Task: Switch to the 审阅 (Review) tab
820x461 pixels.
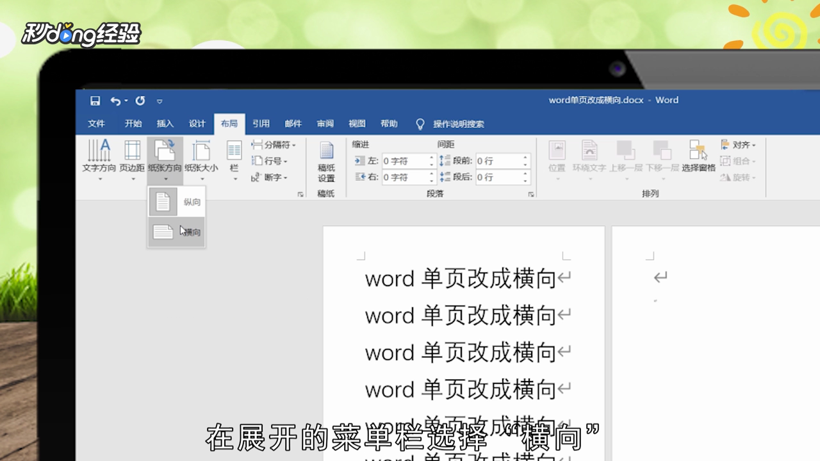Action: click(325, 124)
